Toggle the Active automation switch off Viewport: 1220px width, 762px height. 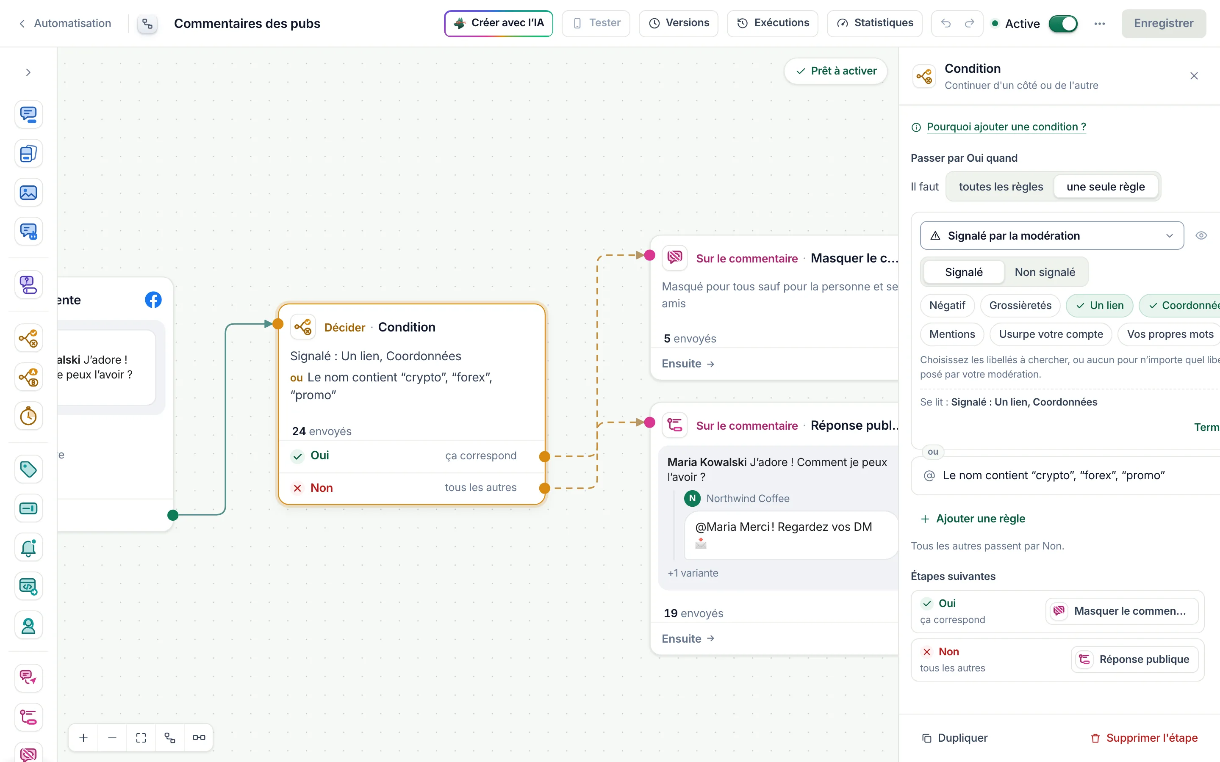[x=1063, y=24]
